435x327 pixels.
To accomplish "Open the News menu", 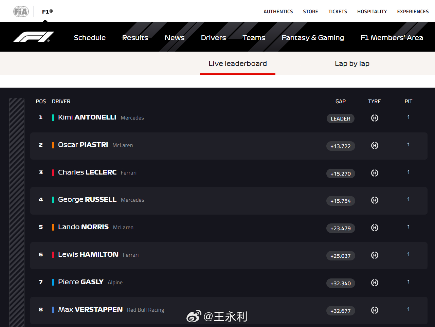I will pyautogui.click(x=175, y=38).
